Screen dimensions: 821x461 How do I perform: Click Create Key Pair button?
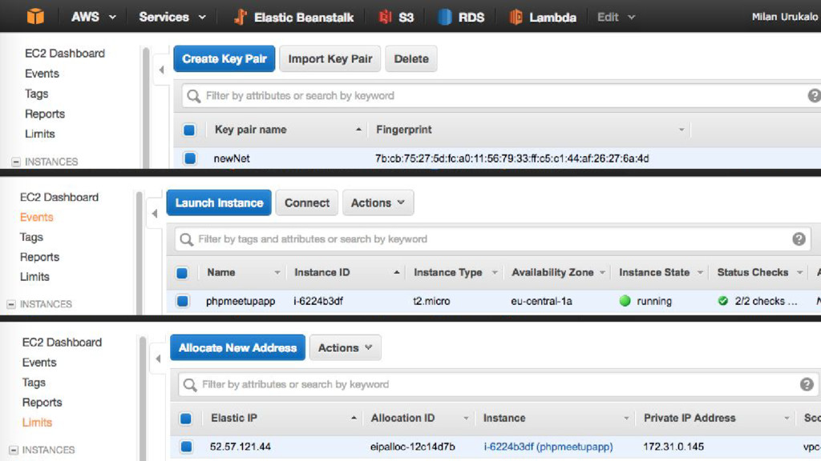(224, 58)
